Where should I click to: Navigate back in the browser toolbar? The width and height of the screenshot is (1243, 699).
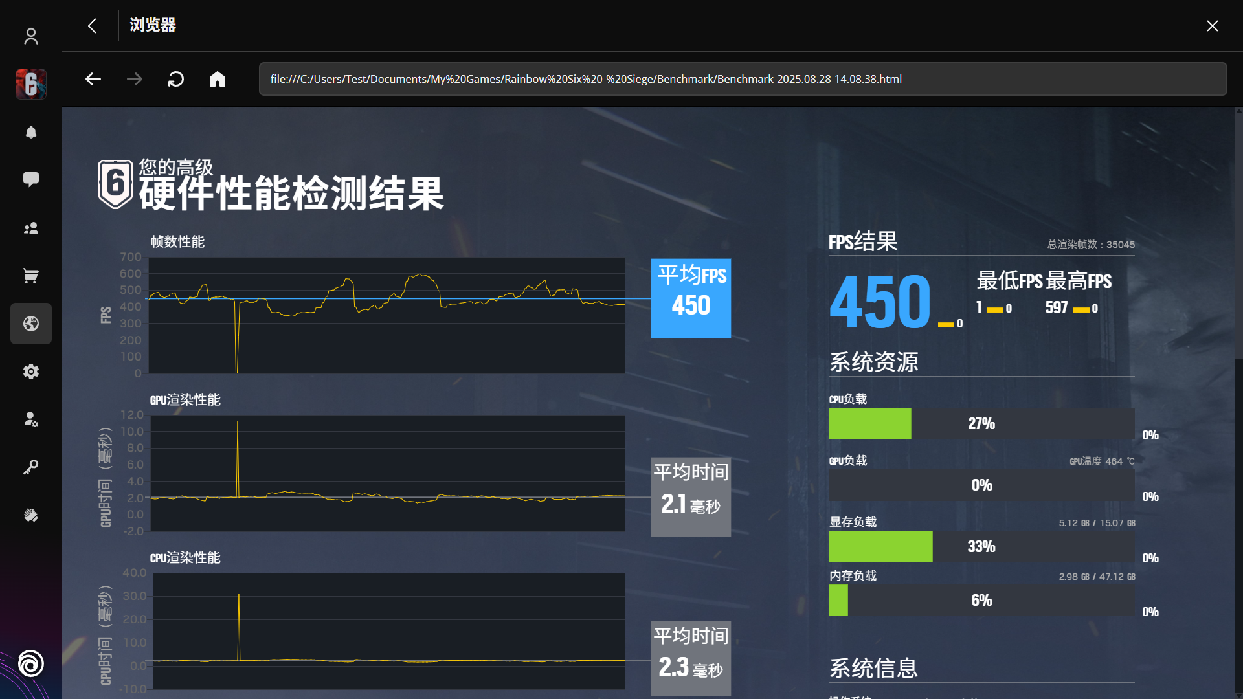pyautogui.click(x=93, y=79)
